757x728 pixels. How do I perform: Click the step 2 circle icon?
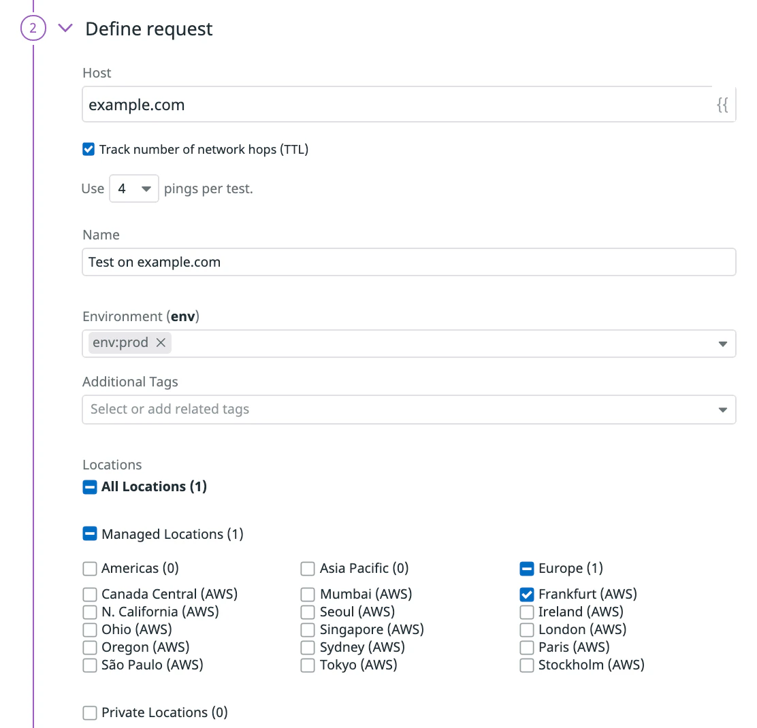pos(33,28)
